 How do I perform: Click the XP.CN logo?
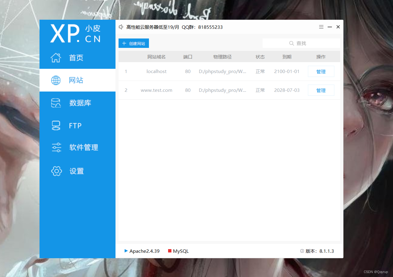(x=75, y=33)
